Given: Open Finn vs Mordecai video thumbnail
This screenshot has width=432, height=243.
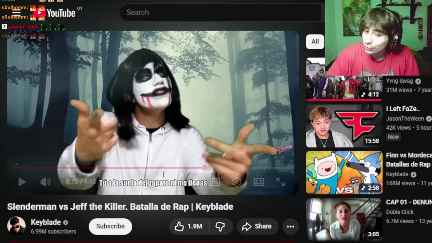Looking at the screenshot, I should (x=344, y=172).
